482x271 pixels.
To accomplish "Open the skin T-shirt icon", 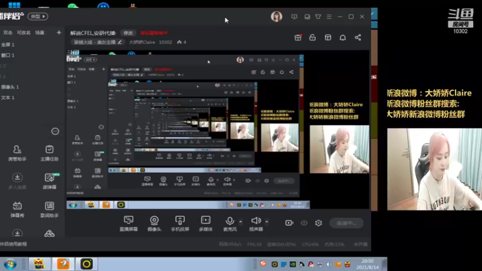I will pyautogui.click(x=318, y=17).
